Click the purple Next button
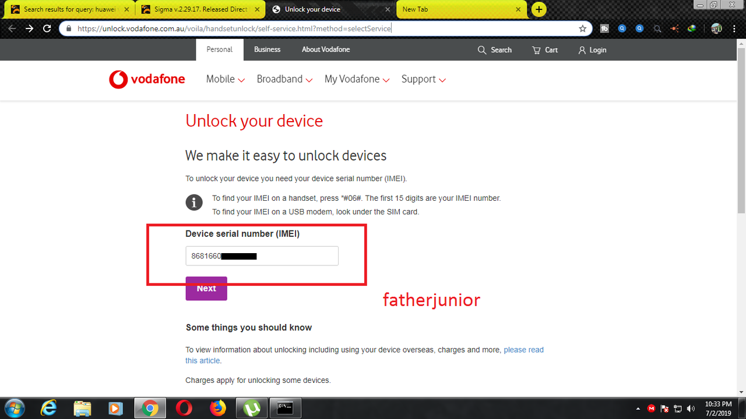The width and height of the screenshot is (746, 419). (206, 289)
